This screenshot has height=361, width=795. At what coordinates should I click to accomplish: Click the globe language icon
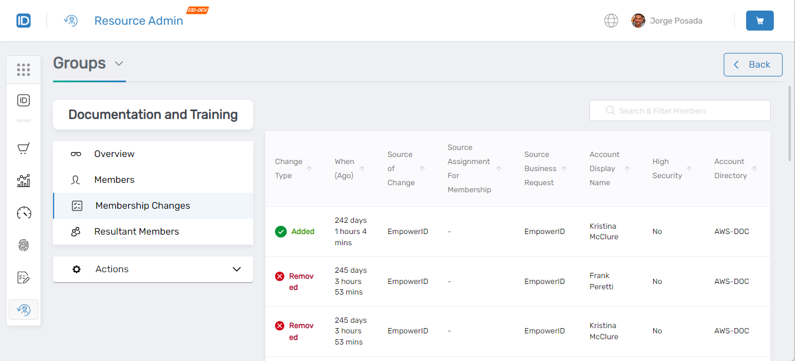pos(611,21)
